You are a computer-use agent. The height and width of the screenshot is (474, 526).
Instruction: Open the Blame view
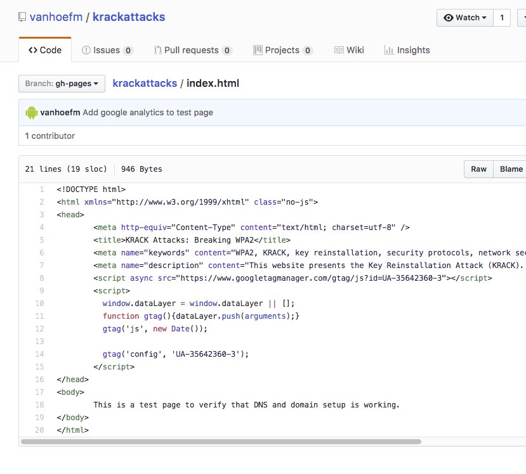click(x=511, y=169)
